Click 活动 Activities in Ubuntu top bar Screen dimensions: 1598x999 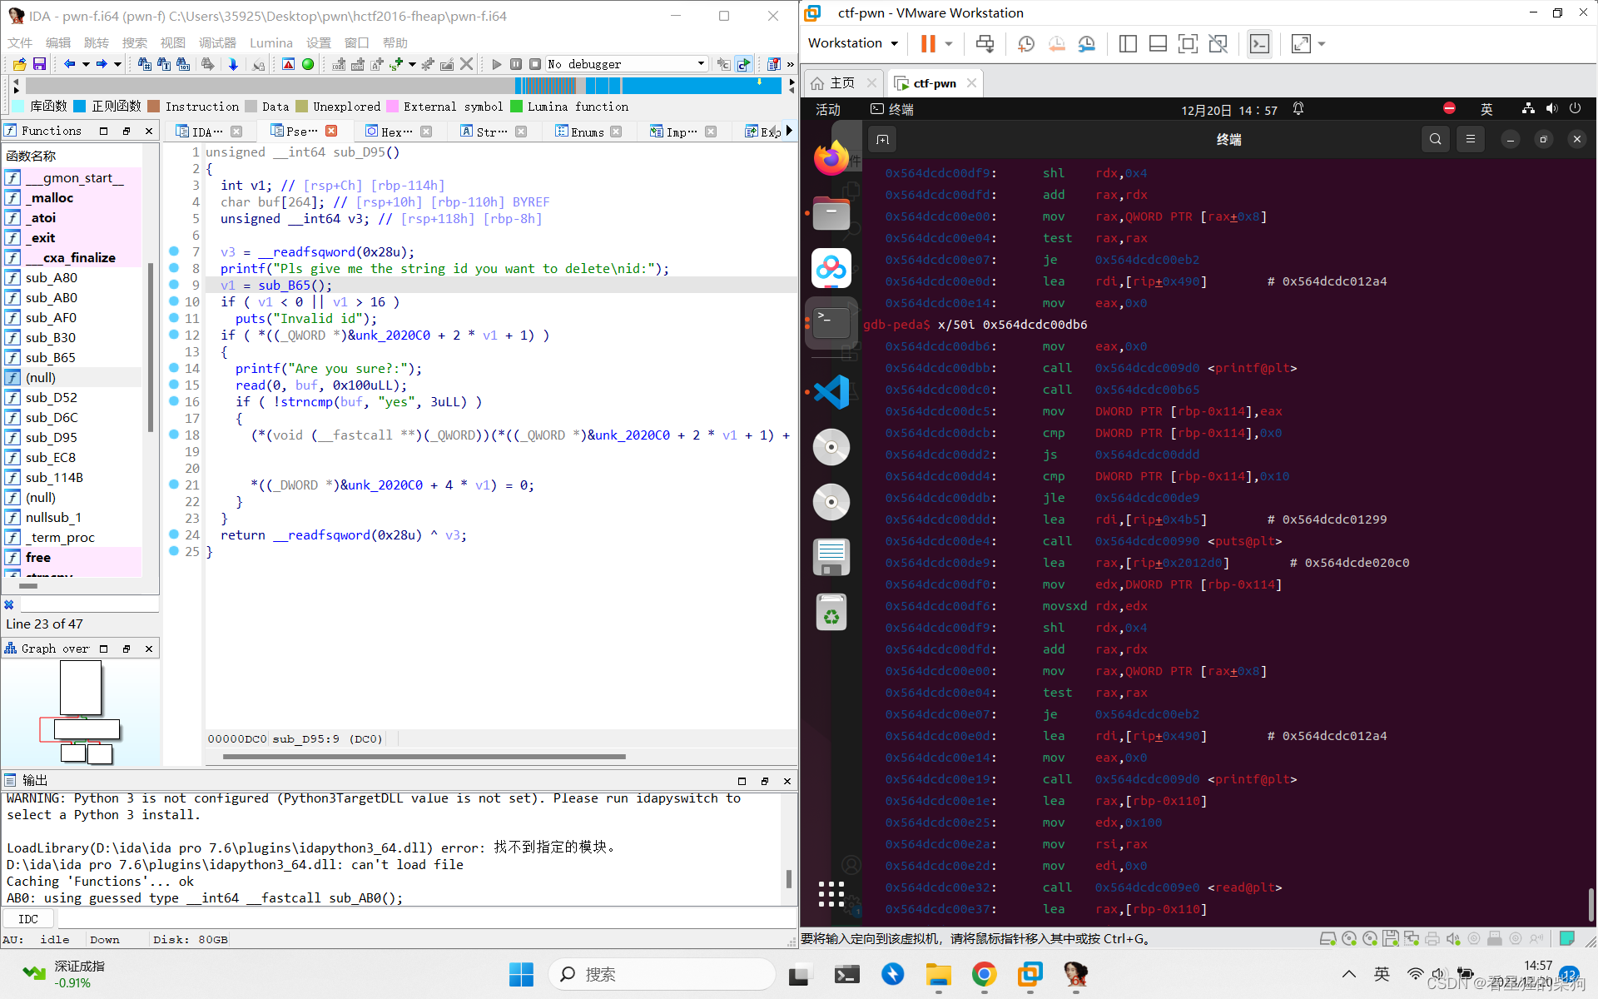click(828, 109)
